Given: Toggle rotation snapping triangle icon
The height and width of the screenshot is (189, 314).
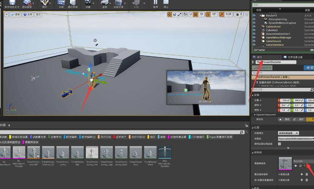Looking at the screenshot, I should pos(208,14).
